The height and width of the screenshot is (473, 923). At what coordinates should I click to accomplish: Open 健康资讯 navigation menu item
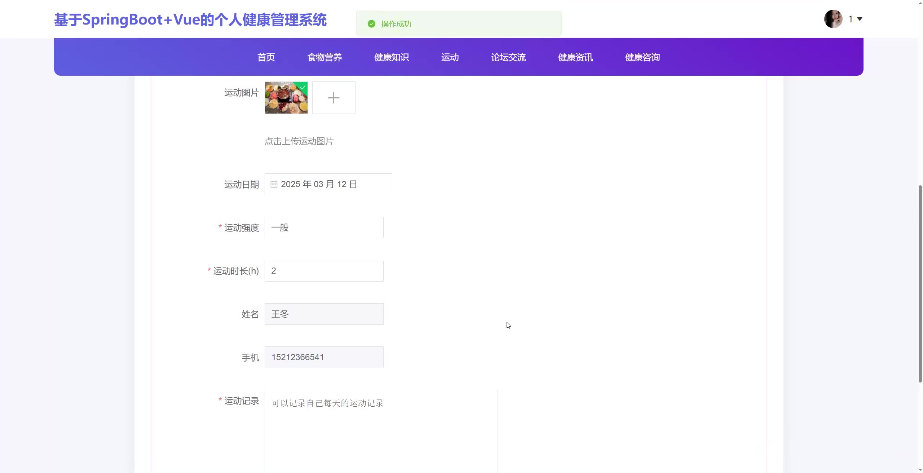[575, 57]
